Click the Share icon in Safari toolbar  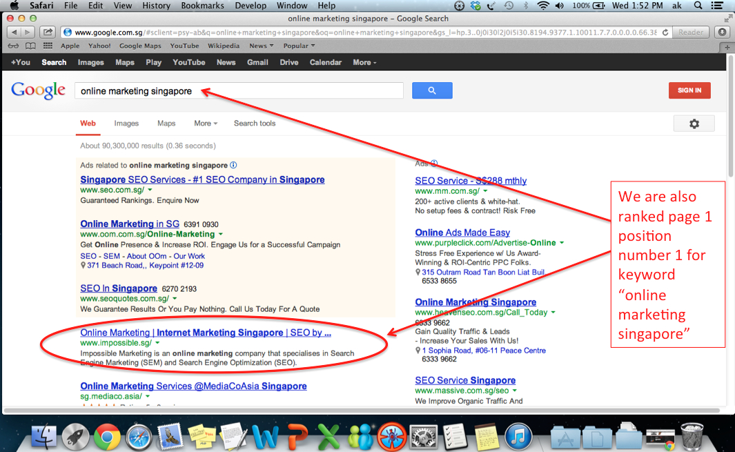pos(48,32)
